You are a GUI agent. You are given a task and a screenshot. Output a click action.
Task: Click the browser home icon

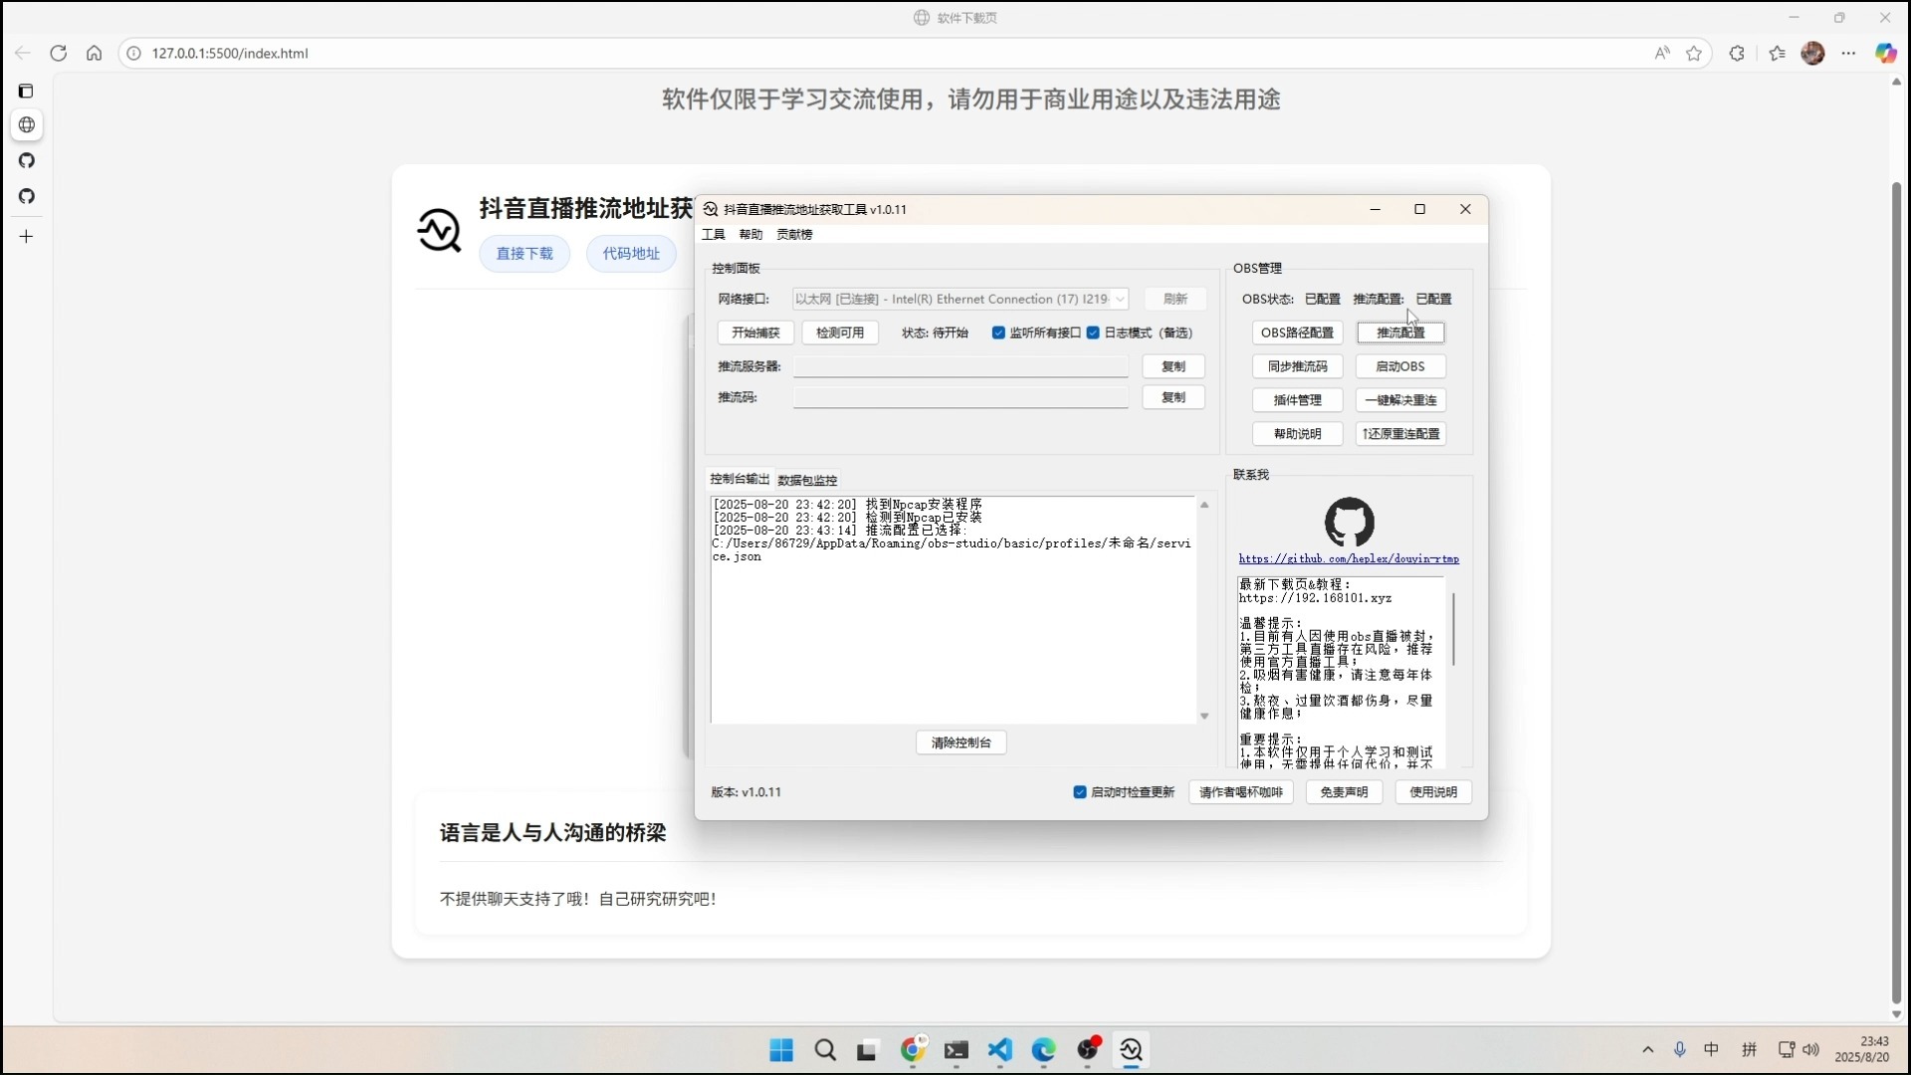(x=94, y=53)
